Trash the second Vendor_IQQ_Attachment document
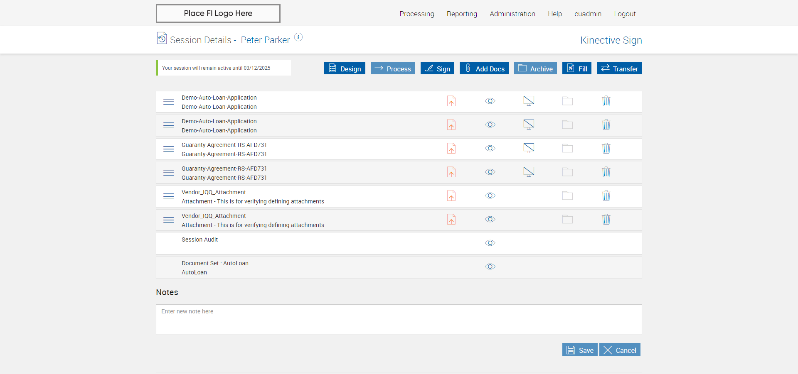Image resolution: width=798 pixels, height=374 pixels. pos(606,220)
